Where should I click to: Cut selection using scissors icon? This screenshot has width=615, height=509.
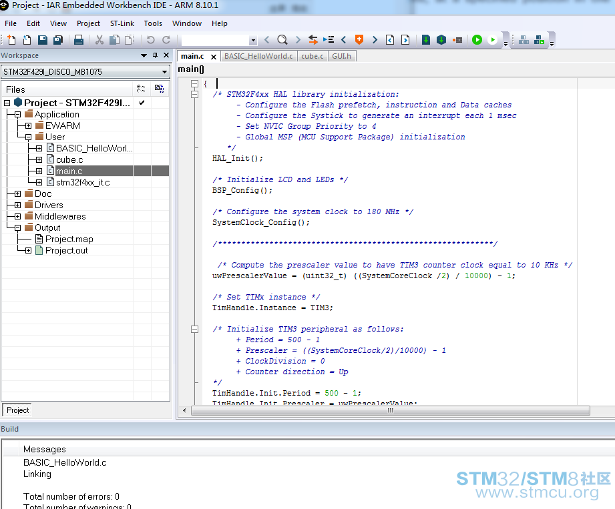point(99,40)
